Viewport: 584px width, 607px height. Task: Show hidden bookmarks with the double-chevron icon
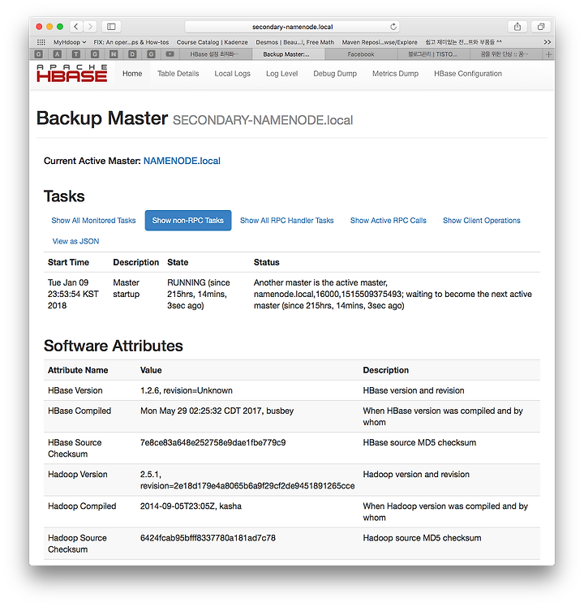click(547, 42)
